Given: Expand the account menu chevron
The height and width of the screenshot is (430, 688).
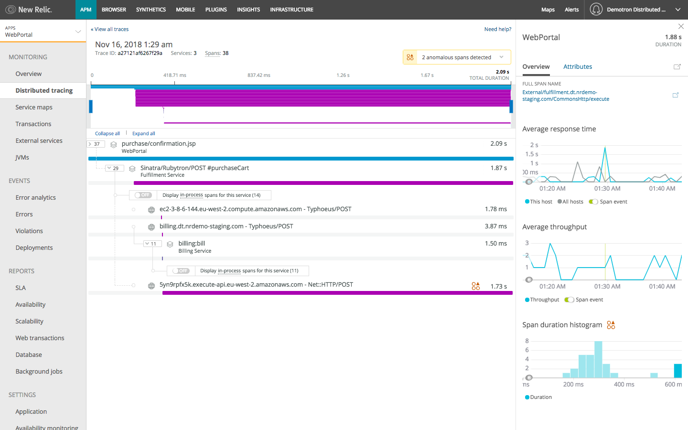Looking at the screenshot, I should [677, 10].
